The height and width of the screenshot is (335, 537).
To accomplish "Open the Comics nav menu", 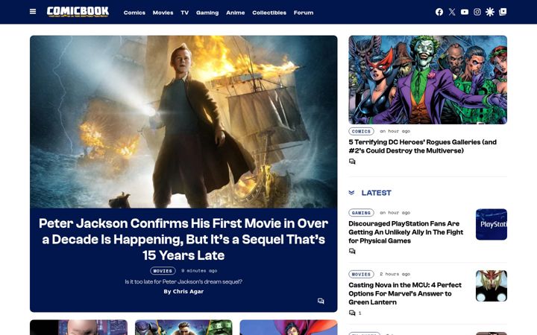I will tap(134, 13).
